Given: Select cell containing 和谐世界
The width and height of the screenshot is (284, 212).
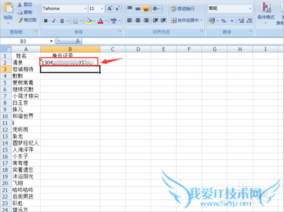Looking at the screenshot, I should pyautogui.click(x=26, y=116).
